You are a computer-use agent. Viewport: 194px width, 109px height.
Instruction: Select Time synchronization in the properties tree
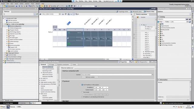pos(48,69)
